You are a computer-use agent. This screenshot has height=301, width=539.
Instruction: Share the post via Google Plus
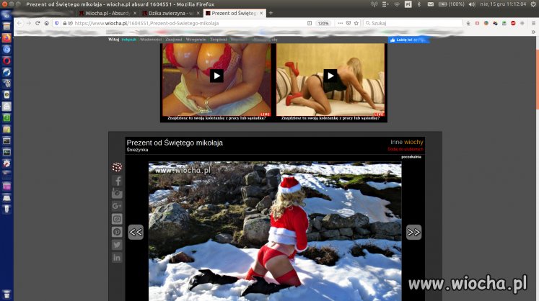pyautogui.click(x=117, y=206)
